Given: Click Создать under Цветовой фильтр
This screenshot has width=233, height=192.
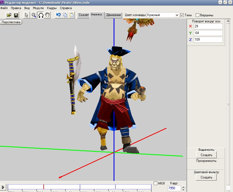Looking at the screenshot, I should pos(206,177).
